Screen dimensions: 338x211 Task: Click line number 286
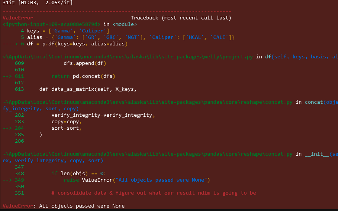[19, 141]
